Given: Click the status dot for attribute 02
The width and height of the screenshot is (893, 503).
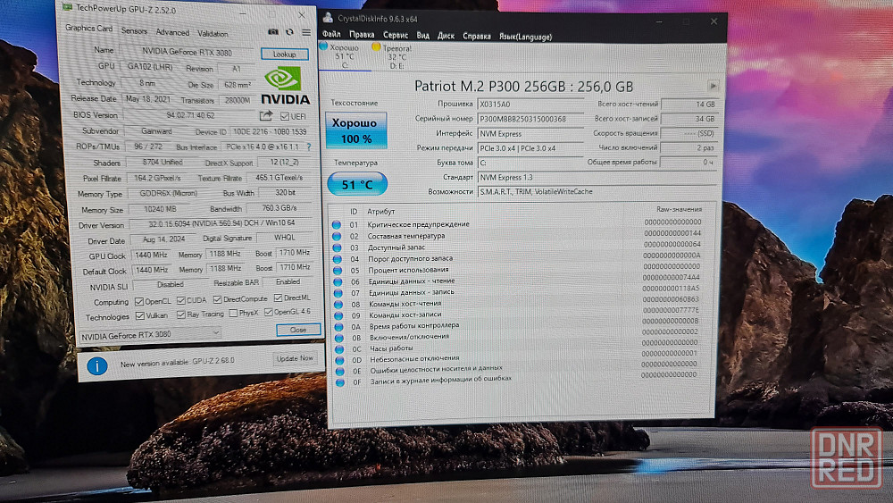Looking at the screenshot, I should click(337, 236).
